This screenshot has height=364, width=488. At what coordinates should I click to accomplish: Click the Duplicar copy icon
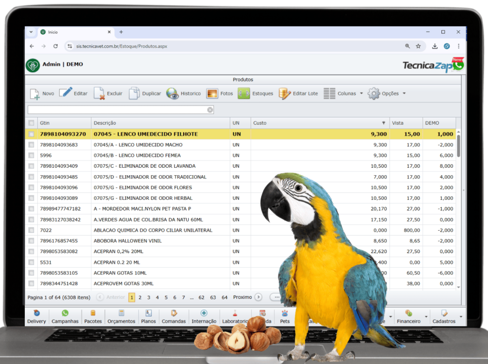click(134, 93)
